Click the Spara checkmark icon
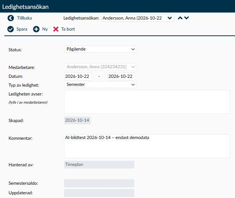The width and height of the screenshot is (235, 198). pyautogui.click(x=10, y=29)
